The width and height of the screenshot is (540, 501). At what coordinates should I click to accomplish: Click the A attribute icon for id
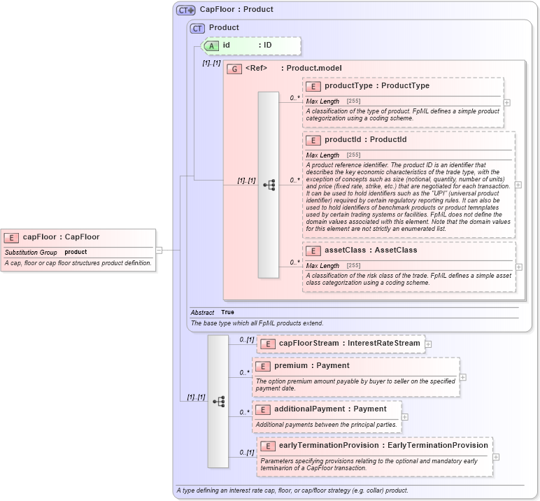[x=211, y=45]
